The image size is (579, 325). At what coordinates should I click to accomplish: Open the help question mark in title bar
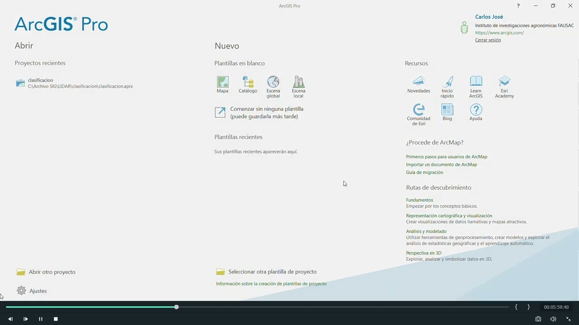[518, 6]
